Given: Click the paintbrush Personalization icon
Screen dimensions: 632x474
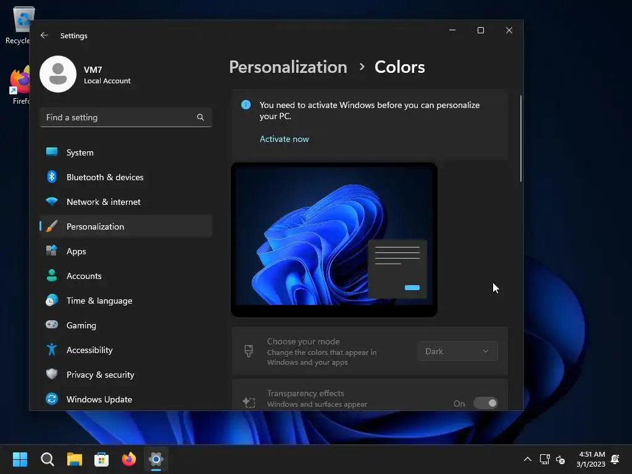Looking at the screenshot, I should (52, 226).
